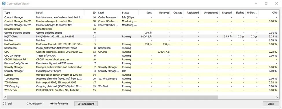Click the Win Test label cell
This screenshot has height=109, width=282.
click(103, 86)
